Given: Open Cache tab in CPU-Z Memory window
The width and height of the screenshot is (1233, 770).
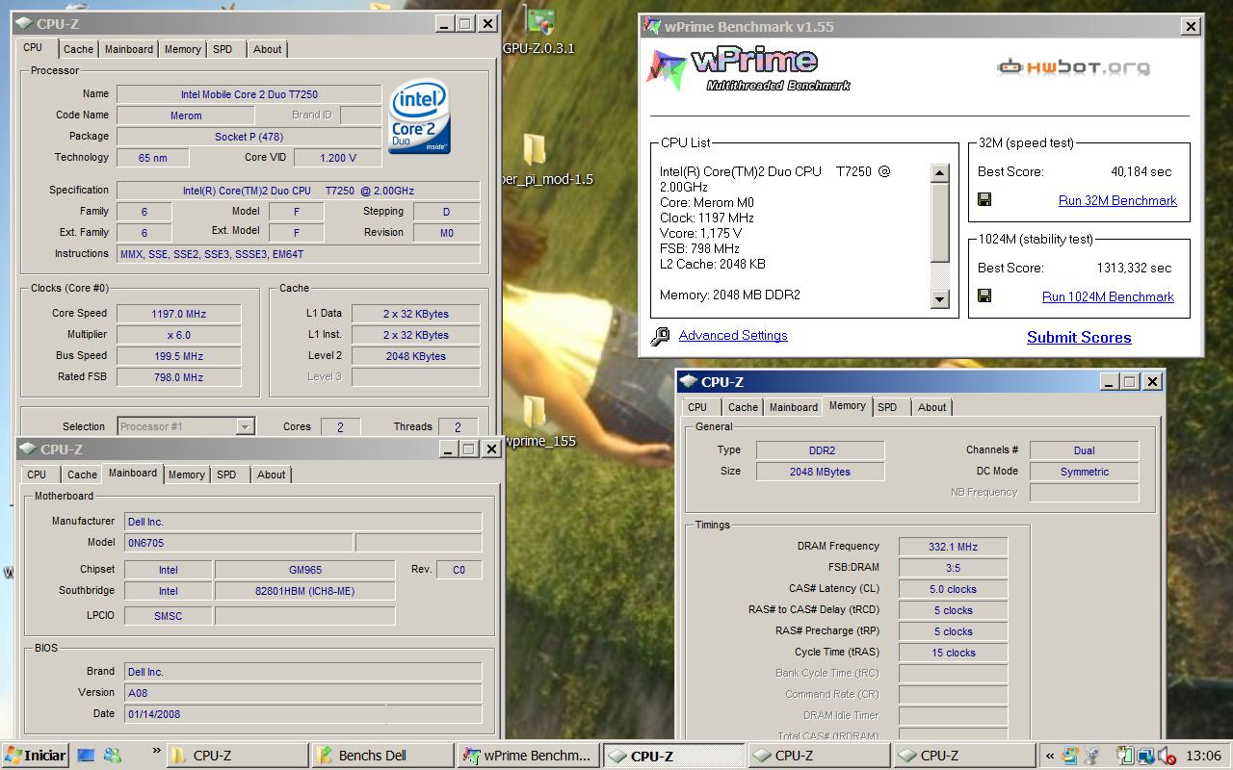Looking at the screenshot, I should (x=743, y=407).
